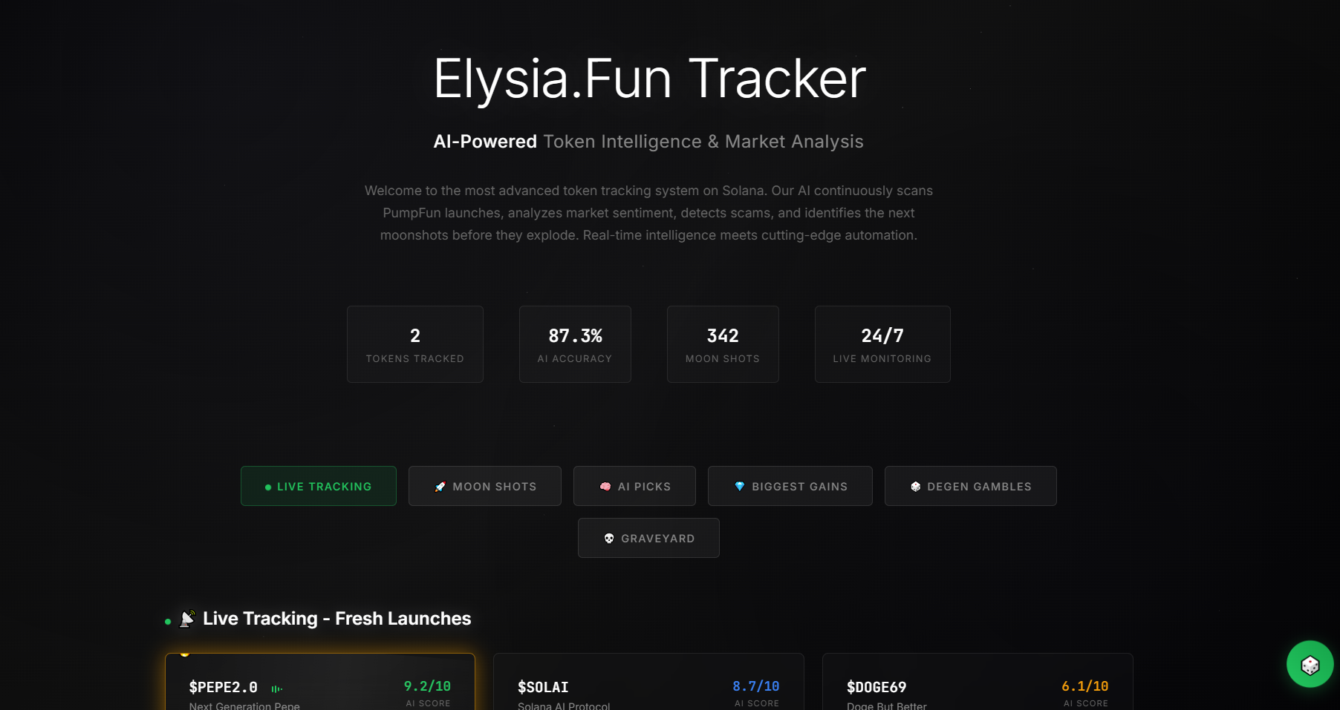Screen dimensions: 1340x710
Task: Click the diamond icon on Biggest Gains
Action: coord(740,487)
